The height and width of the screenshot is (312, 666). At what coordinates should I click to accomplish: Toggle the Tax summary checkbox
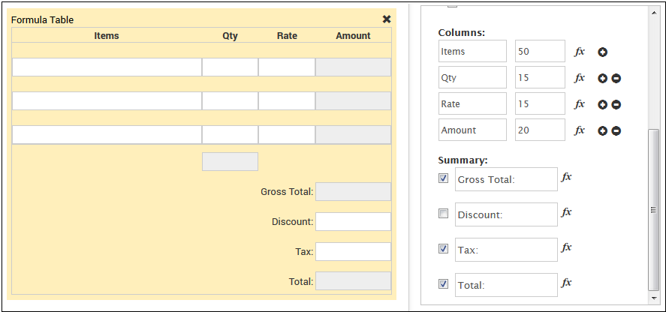coord(443,248)
